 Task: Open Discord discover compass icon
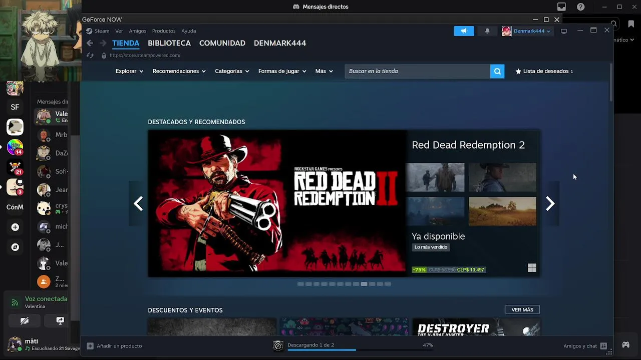[x=15, y=247]
